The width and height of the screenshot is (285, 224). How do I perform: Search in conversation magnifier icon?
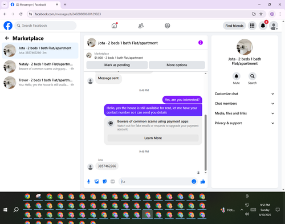pyautogui.click(x=253, y=76)
